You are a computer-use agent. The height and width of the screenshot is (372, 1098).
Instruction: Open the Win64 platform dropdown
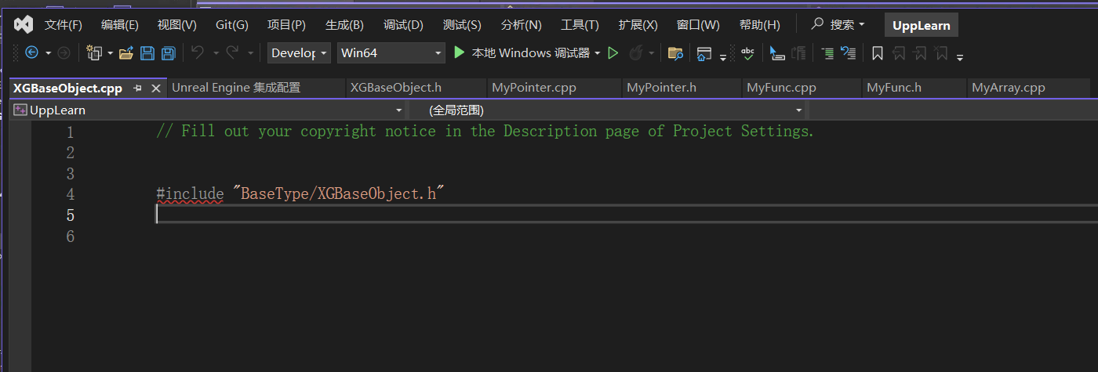pos(391,53)
